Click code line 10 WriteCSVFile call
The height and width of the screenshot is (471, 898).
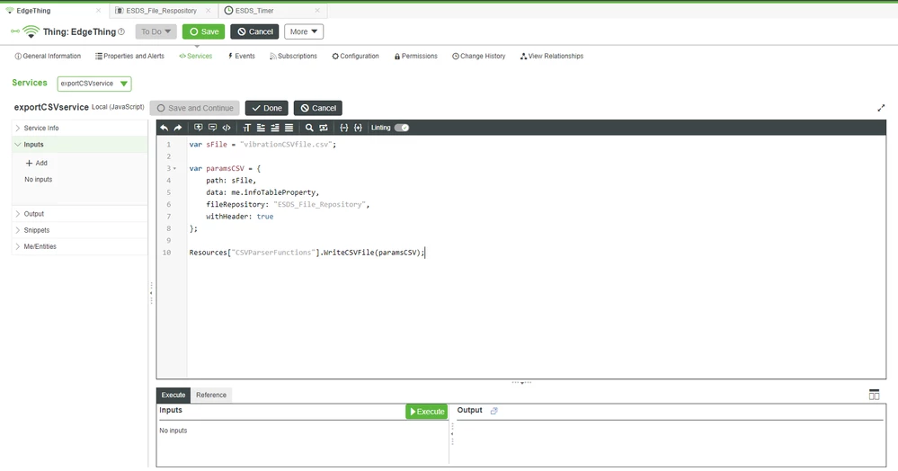tap(307, 253)
